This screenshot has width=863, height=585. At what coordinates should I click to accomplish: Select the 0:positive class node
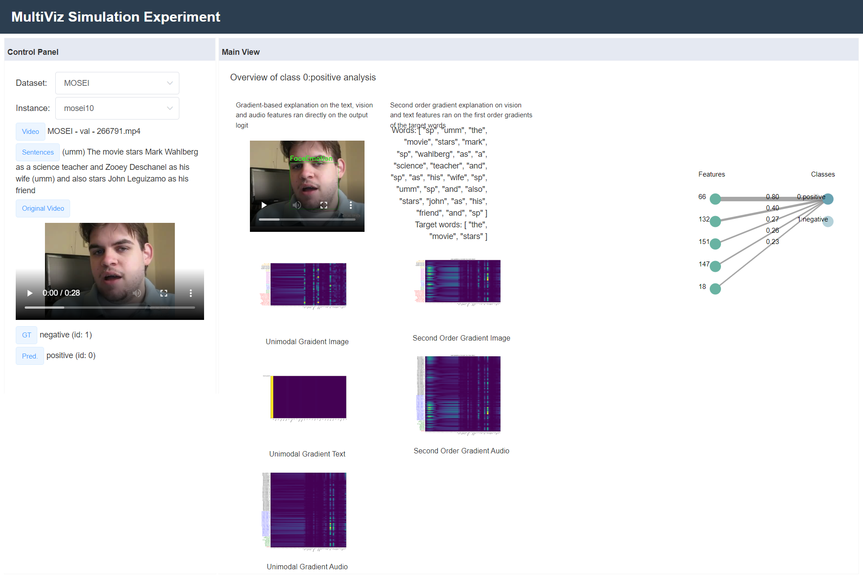point(828,199)
